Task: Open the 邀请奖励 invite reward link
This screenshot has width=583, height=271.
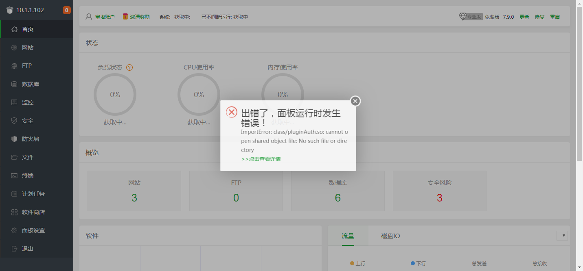Action: [x=140, y=17]
